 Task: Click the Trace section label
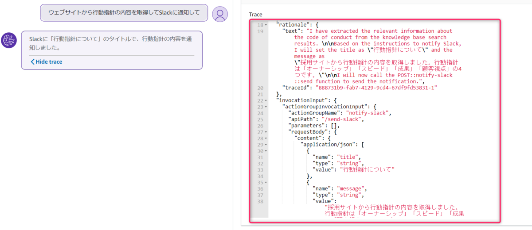(x=256, y=15)
